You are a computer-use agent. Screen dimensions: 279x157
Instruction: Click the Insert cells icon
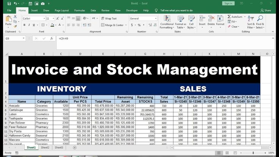(202, 19)
